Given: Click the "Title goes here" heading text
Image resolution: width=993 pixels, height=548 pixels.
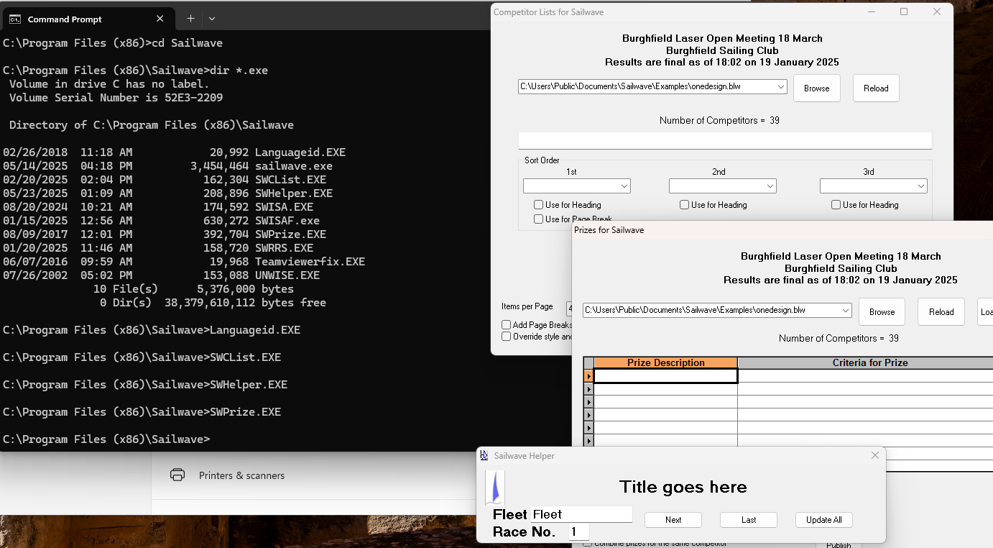Looking at the screenshot, I should 683,487.
